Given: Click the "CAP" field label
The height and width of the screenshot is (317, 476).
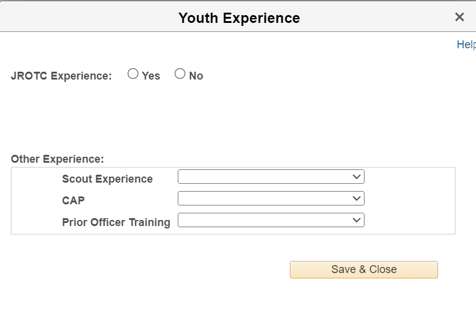Looking at the screenshot, I should pyautogui.click(x=74, y=201).
